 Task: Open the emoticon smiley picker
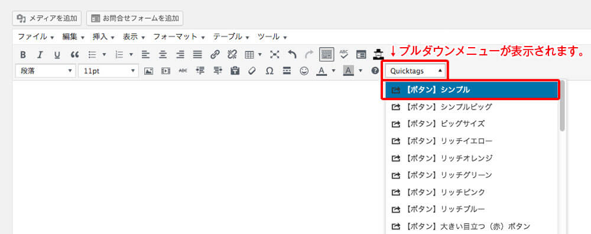(304, 71)
